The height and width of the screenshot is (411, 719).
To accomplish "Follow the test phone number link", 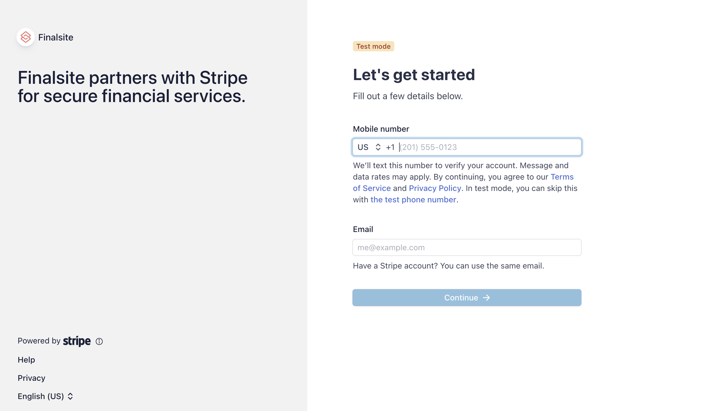I will point(413,200).
